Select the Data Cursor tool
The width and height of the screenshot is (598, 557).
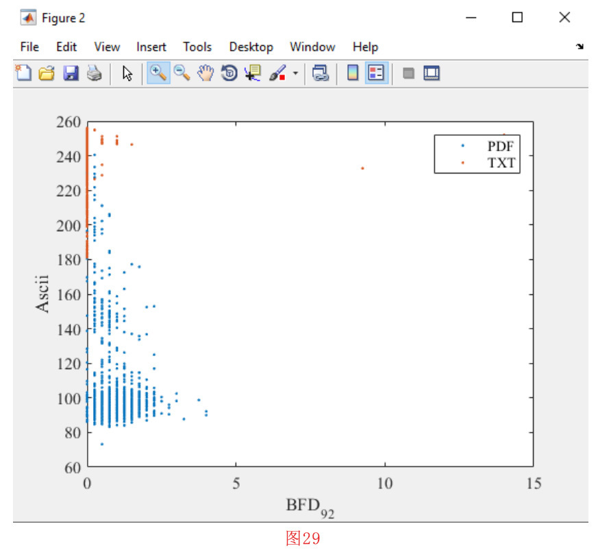click(252, 73)
